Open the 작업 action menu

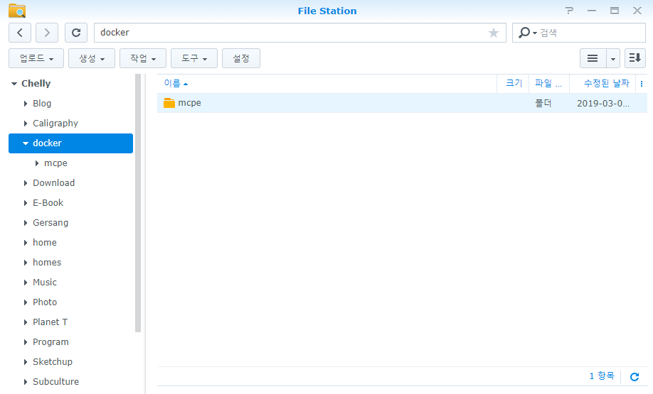[143, 58]
